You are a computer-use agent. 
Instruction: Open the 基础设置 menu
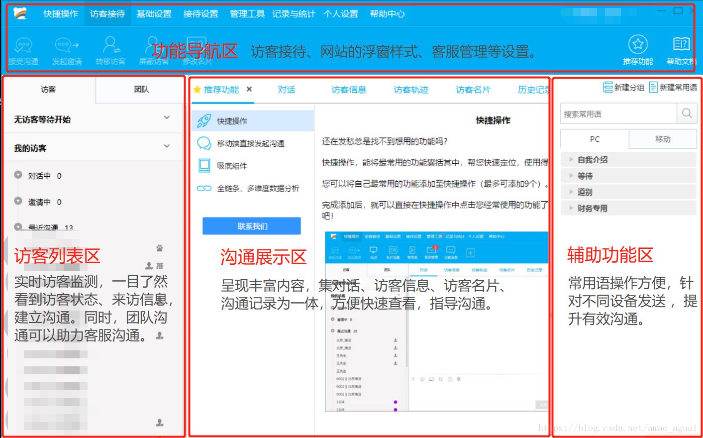click(154, 14)
